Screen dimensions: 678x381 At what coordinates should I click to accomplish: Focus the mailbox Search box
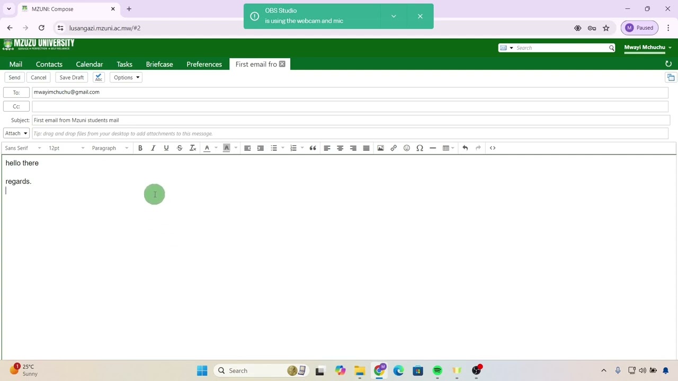(x=561, y=48)
